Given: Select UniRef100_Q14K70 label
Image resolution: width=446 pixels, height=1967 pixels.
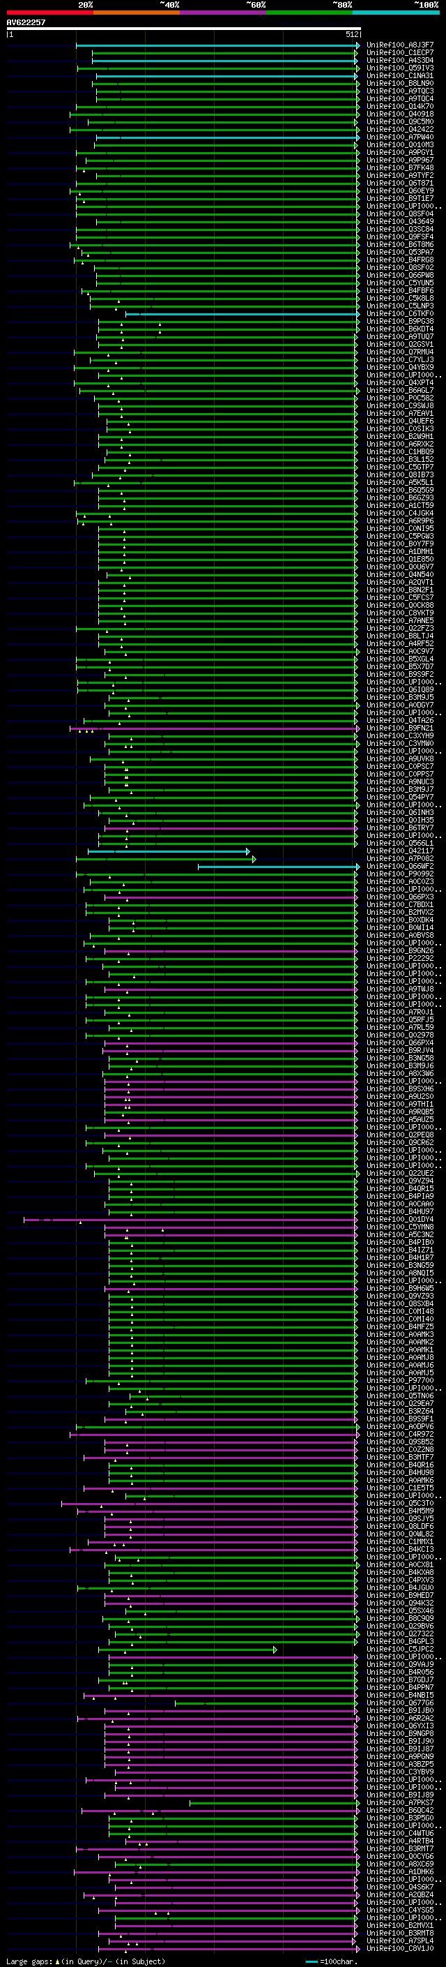Looking at the screenshot, I should (x=400, y=107).
